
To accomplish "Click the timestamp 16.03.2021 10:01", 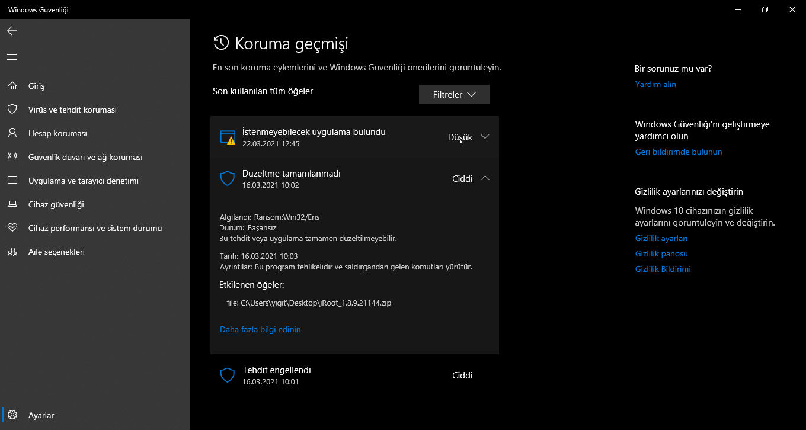I will click(x=271, y=381).
